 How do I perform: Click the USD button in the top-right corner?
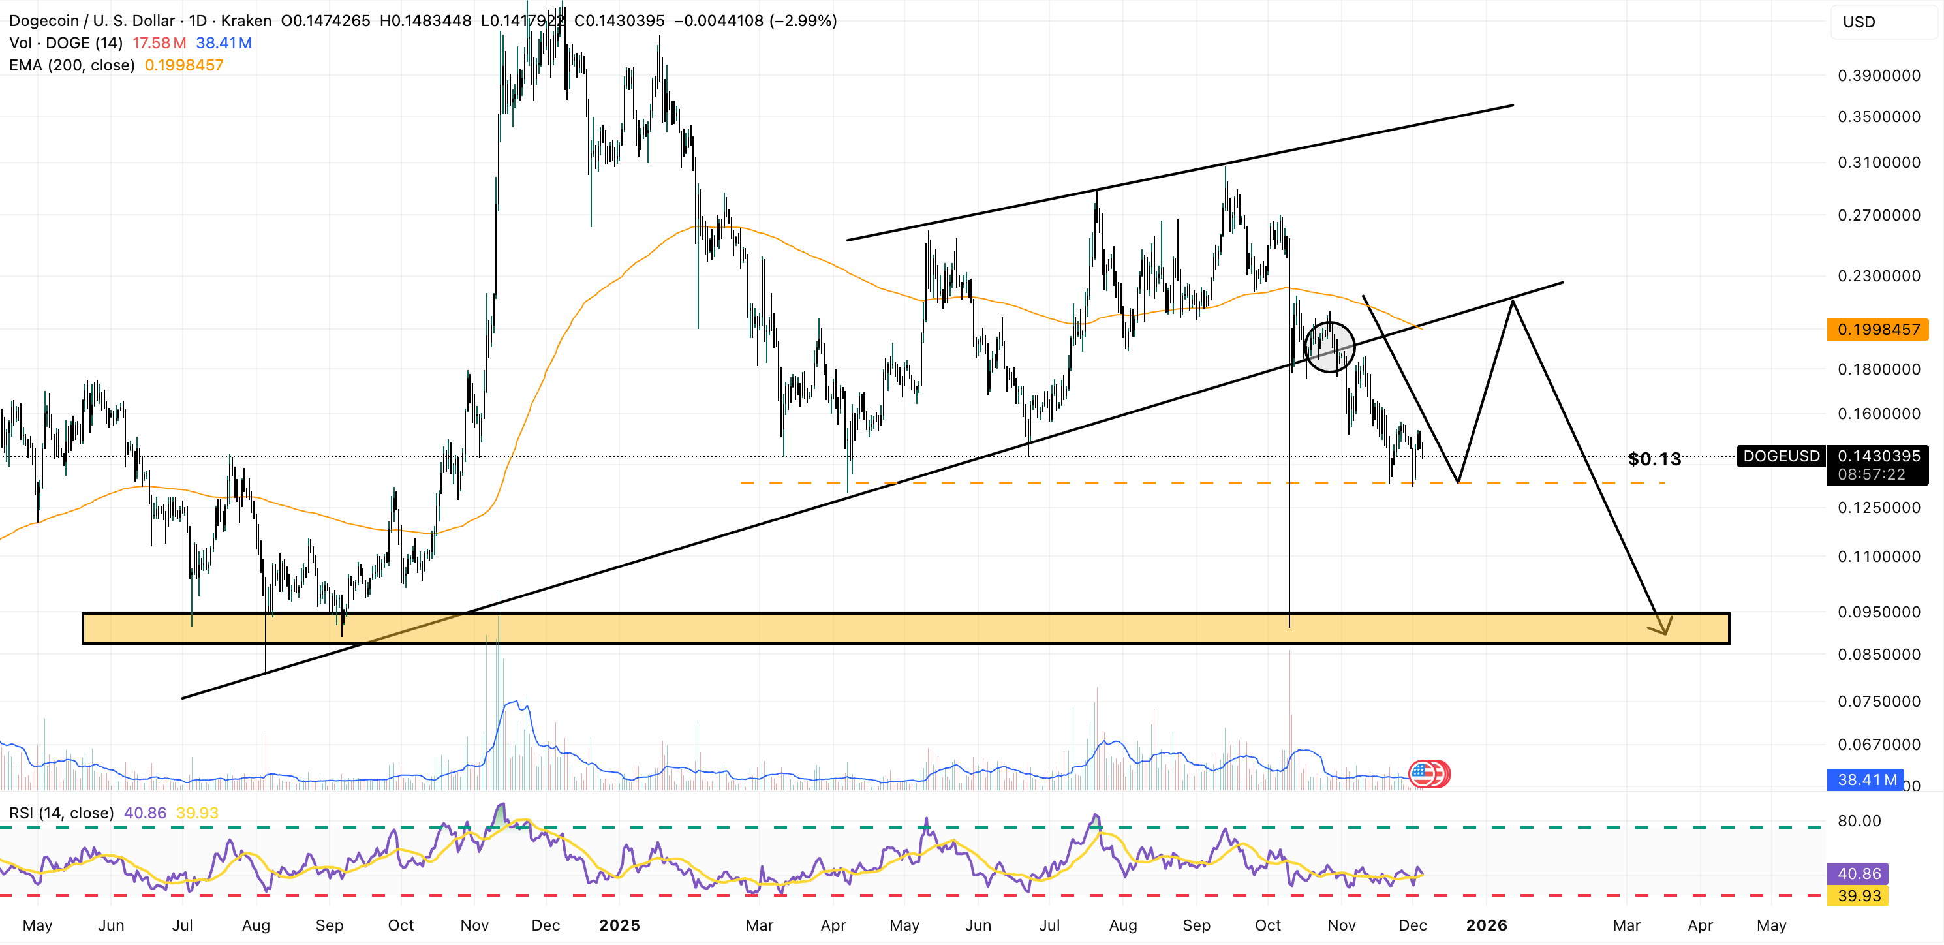pos(1860,22)
